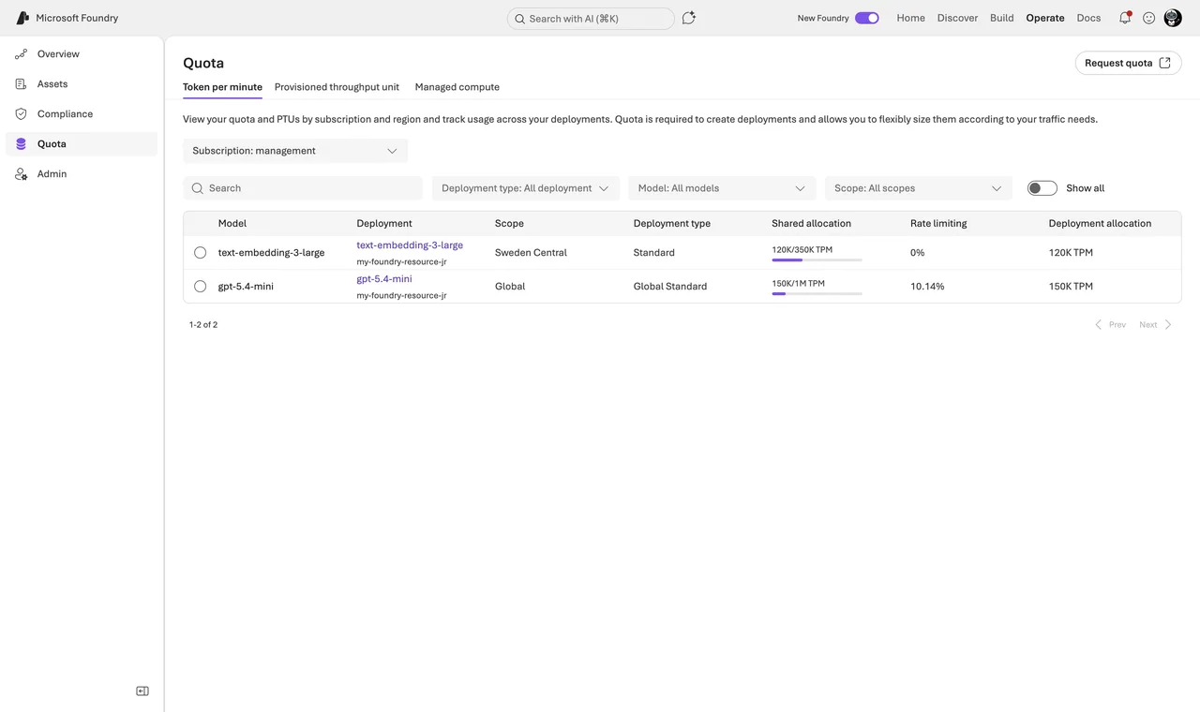
Task: Focus the table Search input field
Action: (x=303, y=188)
